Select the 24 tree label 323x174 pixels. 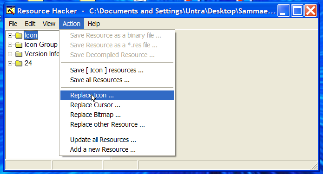click(x=28, y=63)
